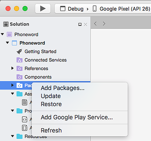Open the Debug configuration selector
The image size is (151, 141).
[72, 9]
